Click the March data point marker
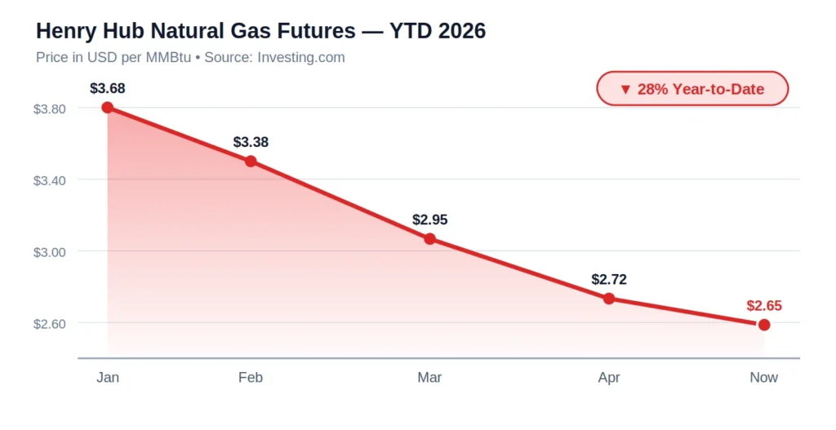 [x=430, y=239]
